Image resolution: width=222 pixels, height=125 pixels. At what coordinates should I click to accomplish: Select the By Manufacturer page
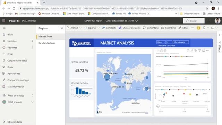[x=47, y=43]
